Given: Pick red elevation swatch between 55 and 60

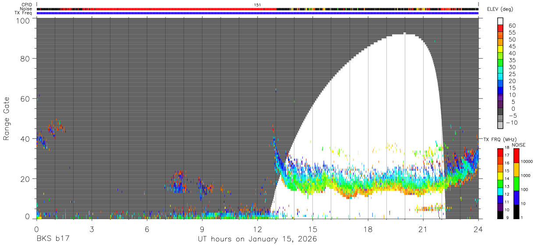Looking at the screenshot, I should (x=500, y=29).
